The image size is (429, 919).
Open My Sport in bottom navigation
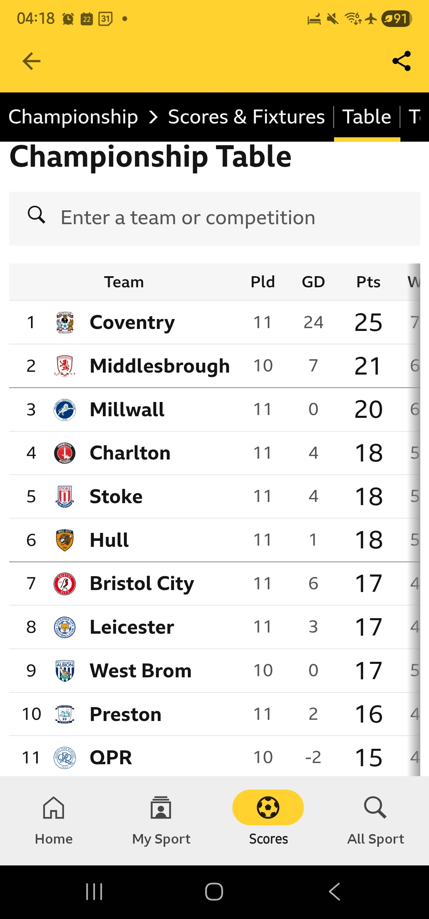(161, 808)
